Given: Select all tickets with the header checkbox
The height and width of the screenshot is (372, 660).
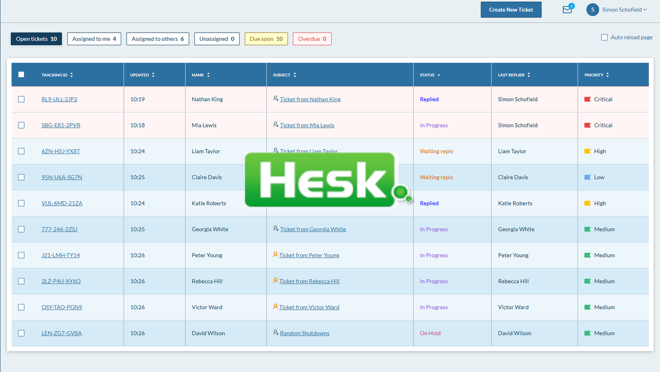Looking at the screenshot, I should [x=21, y=75].
